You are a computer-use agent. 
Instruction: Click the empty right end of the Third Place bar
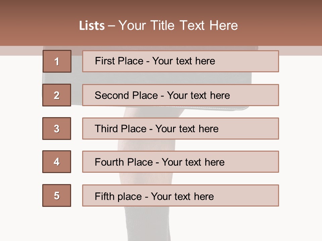pyautogui.click(x=258, y=129)
